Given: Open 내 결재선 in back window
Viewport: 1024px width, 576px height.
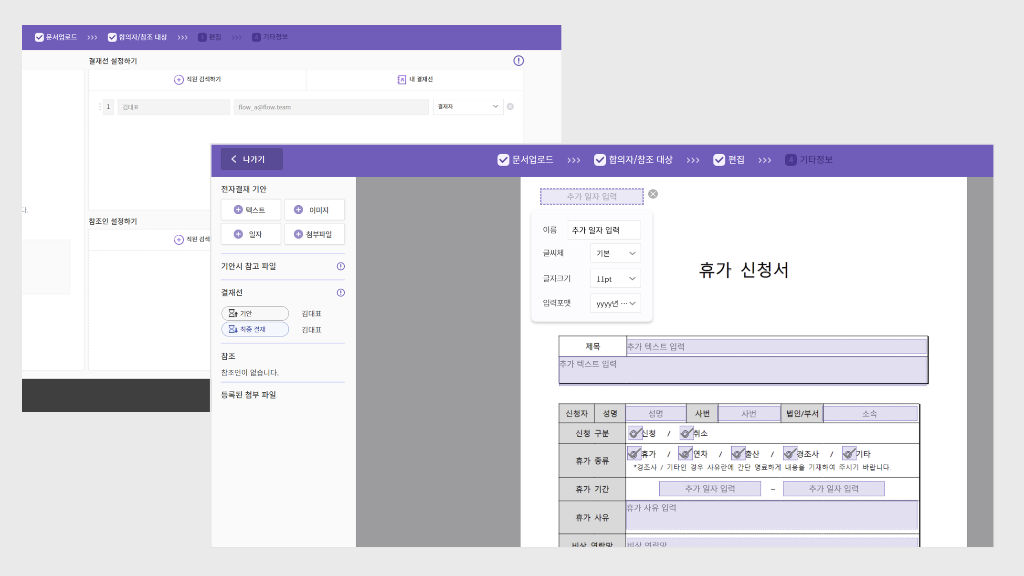Looking at the screenshot, I should (415, 79).
